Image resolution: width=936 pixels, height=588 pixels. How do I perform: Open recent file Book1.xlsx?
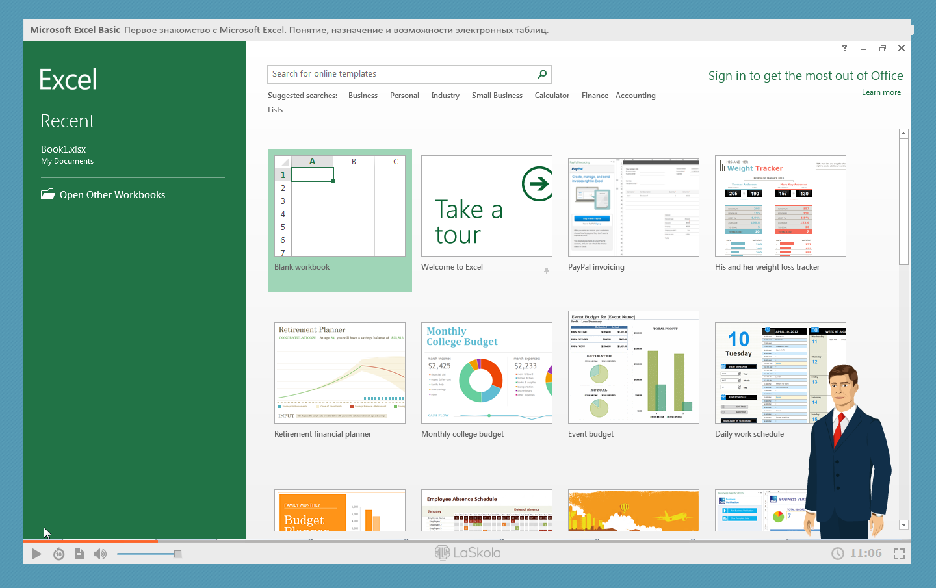click(x=64, y=149)
